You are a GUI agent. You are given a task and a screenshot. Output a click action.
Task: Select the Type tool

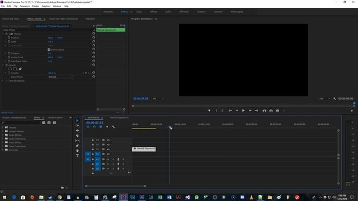click(x=77, y=156)
